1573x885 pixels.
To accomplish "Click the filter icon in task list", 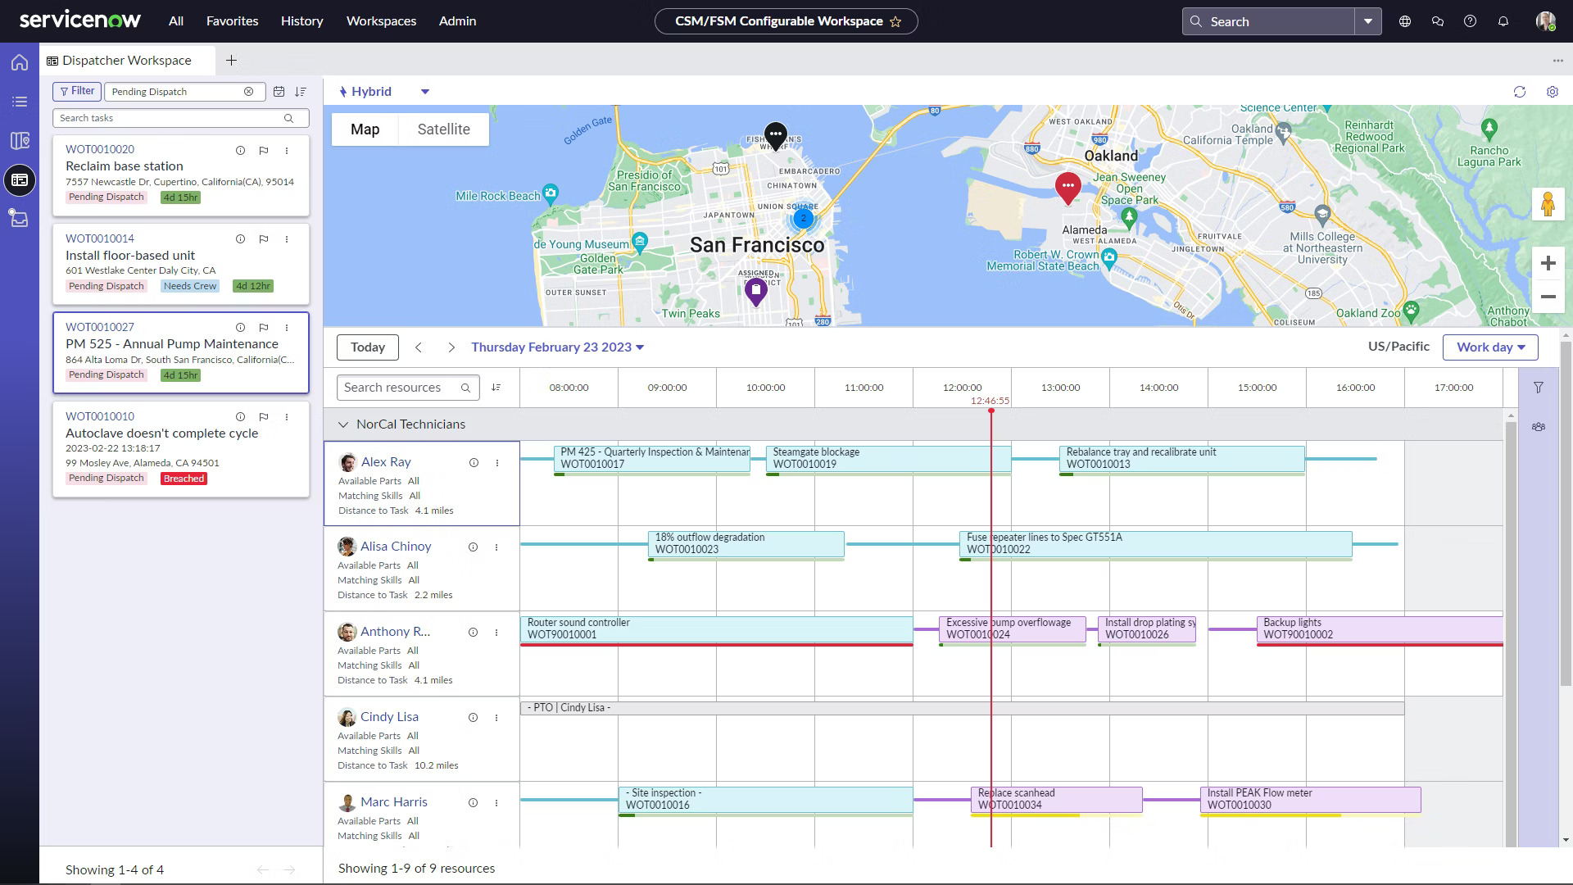I will tap(75, 91).
